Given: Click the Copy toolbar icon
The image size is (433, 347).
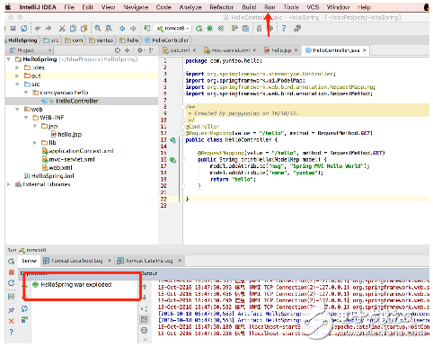Looking at the screenshot, I should (73, 29).
